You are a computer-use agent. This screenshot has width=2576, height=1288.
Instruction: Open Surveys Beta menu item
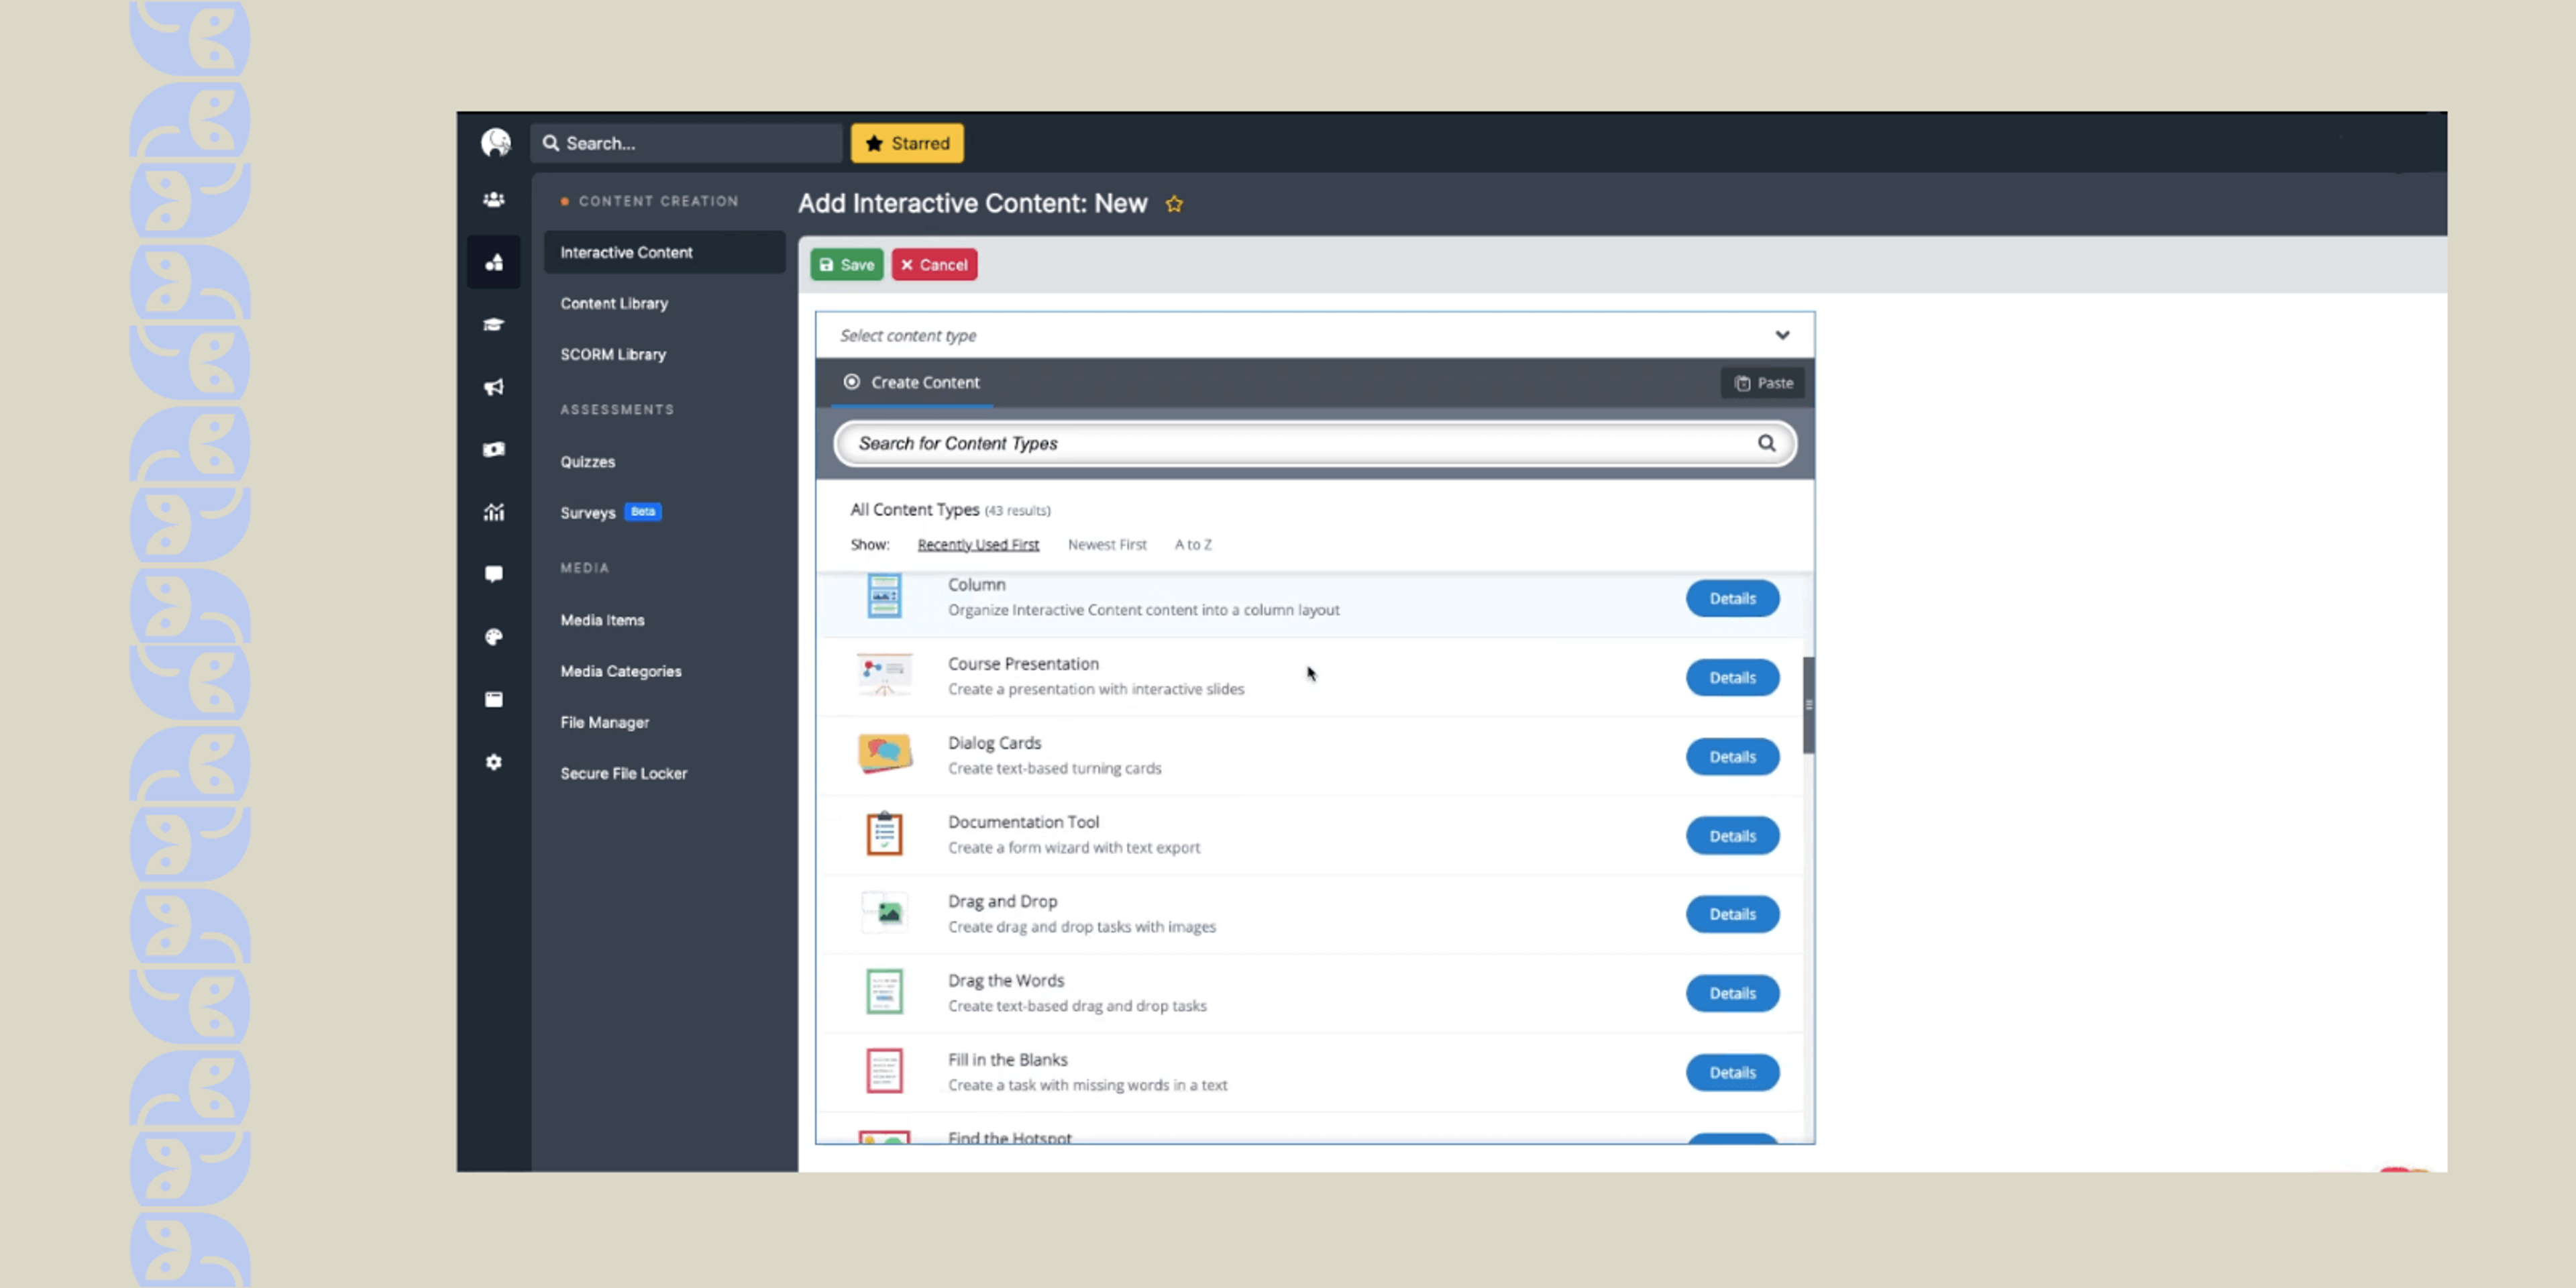coord(610,512)
